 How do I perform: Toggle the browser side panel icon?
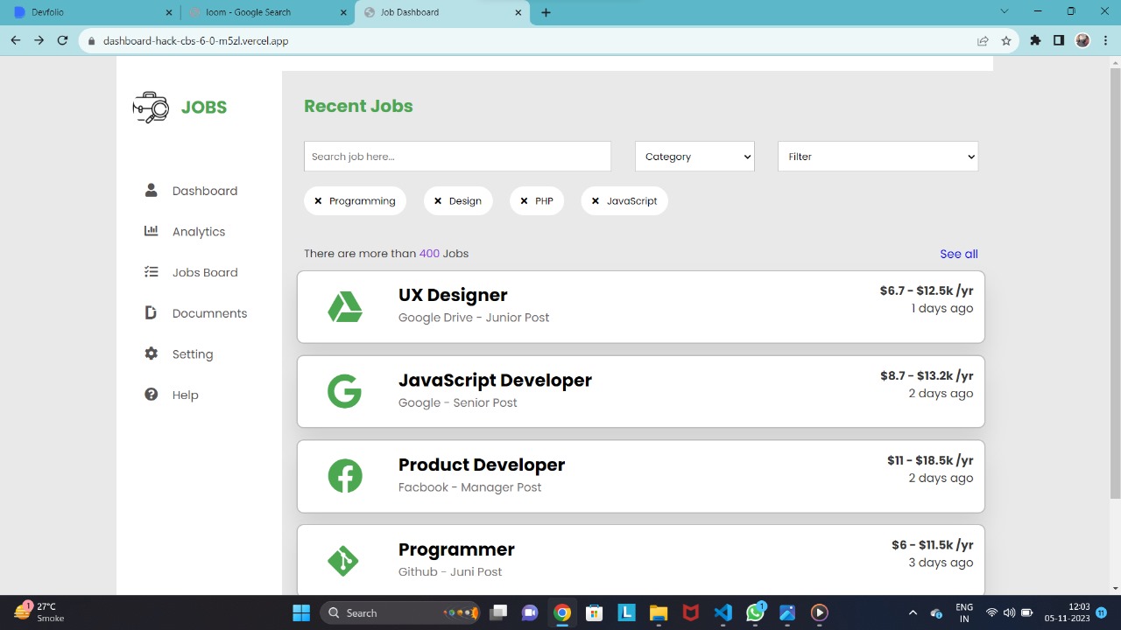1059,40
